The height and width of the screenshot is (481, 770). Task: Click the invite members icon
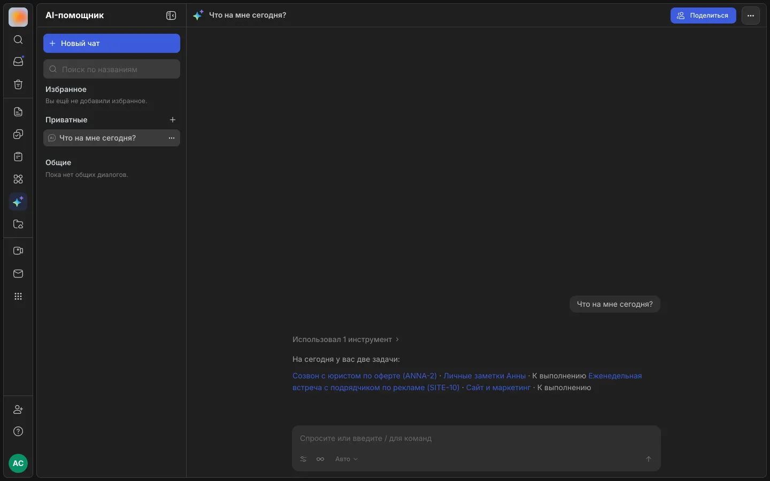point(18,409)
